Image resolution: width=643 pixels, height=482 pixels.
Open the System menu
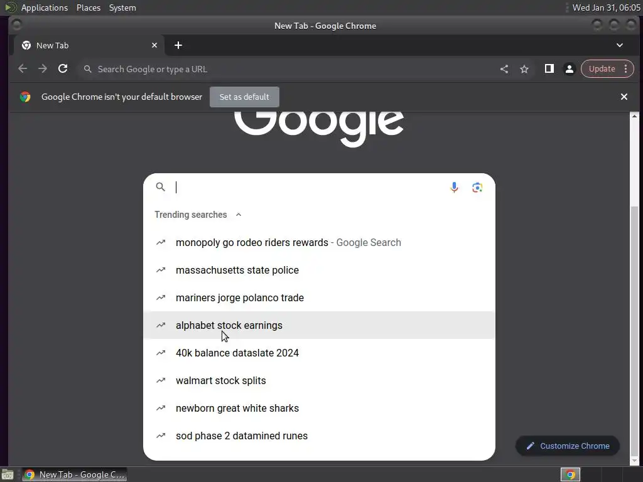coord(122,8)
